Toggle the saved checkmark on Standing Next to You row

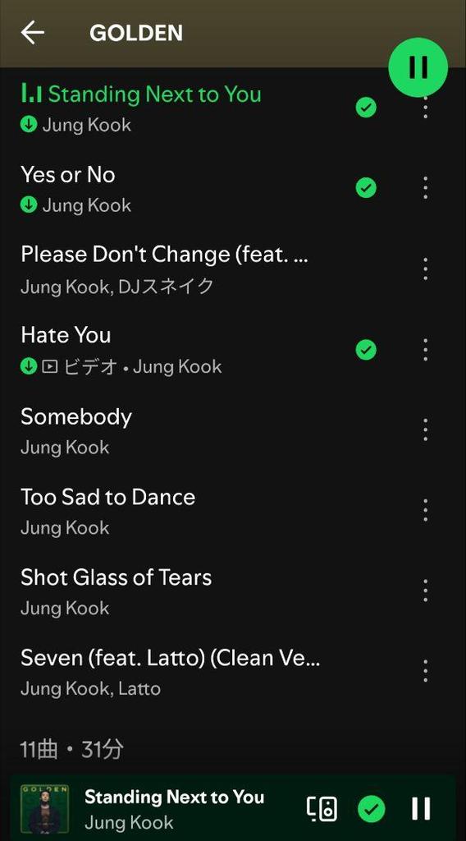[x=366, y=108]
